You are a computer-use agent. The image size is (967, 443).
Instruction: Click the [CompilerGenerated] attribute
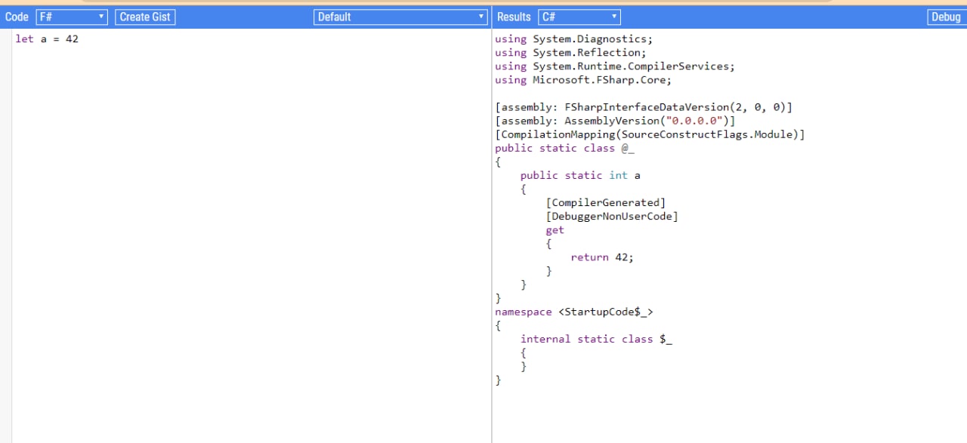[x=605, y=202]
